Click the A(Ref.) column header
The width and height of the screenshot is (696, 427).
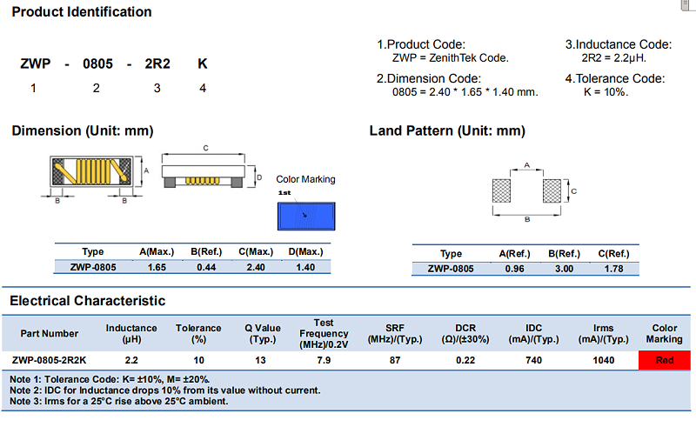(x=514, y=253)
